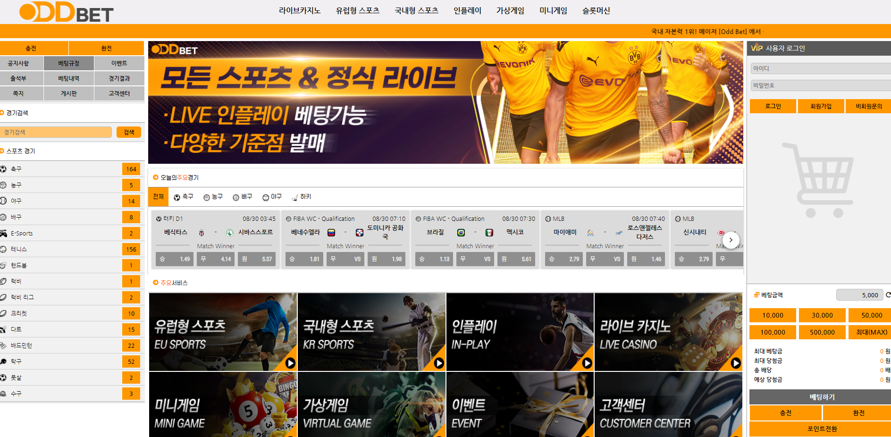Select the 축구 filter tab
Image resolution: width=891 pixels, height=437 pixels.
184,197
